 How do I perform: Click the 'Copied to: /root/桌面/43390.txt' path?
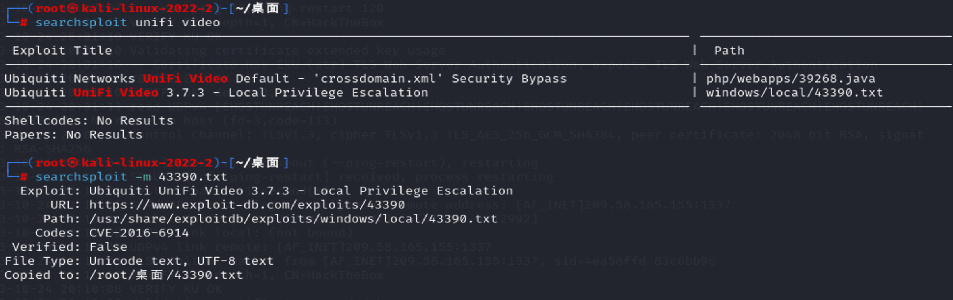pos(166,275)
